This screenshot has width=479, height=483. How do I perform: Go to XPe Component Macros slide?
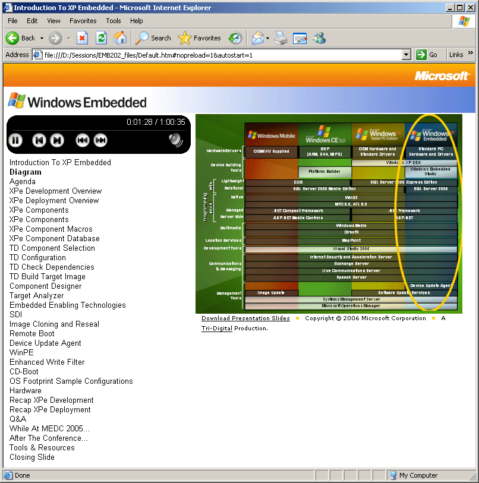point(51,229)
